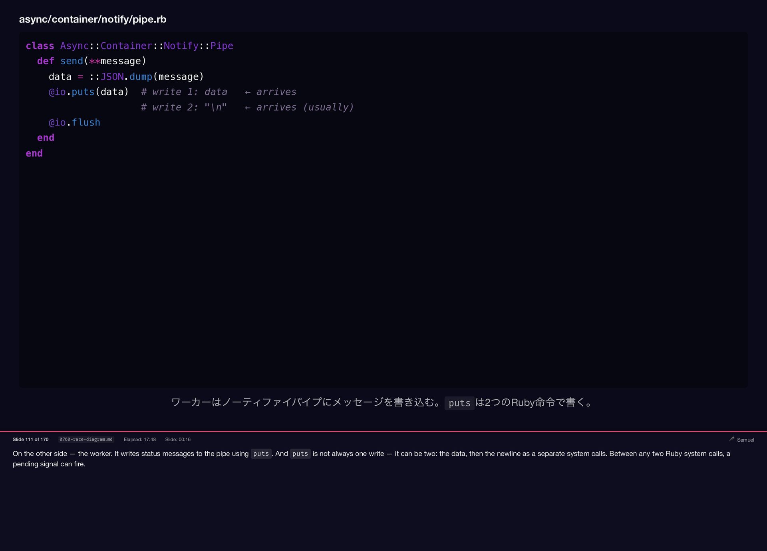
Task: Click the Elapsed 17:48 timer
Action: point(139,439)
